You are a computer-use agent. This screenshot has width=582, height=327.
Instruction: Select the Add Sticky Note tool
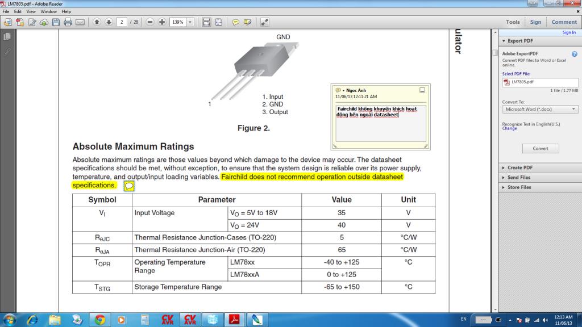tap(235, 22)
